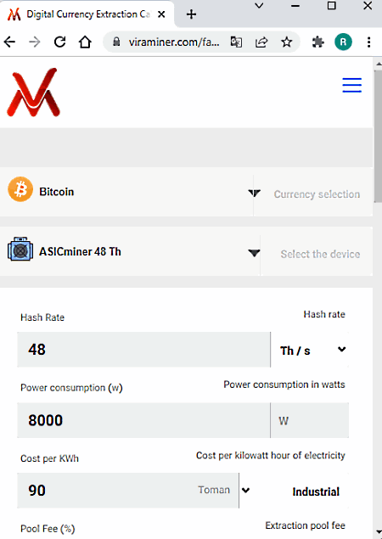The width and height of the screenshot is (382, 539).
Task: Reload the page
Action: tap(59, 42)
